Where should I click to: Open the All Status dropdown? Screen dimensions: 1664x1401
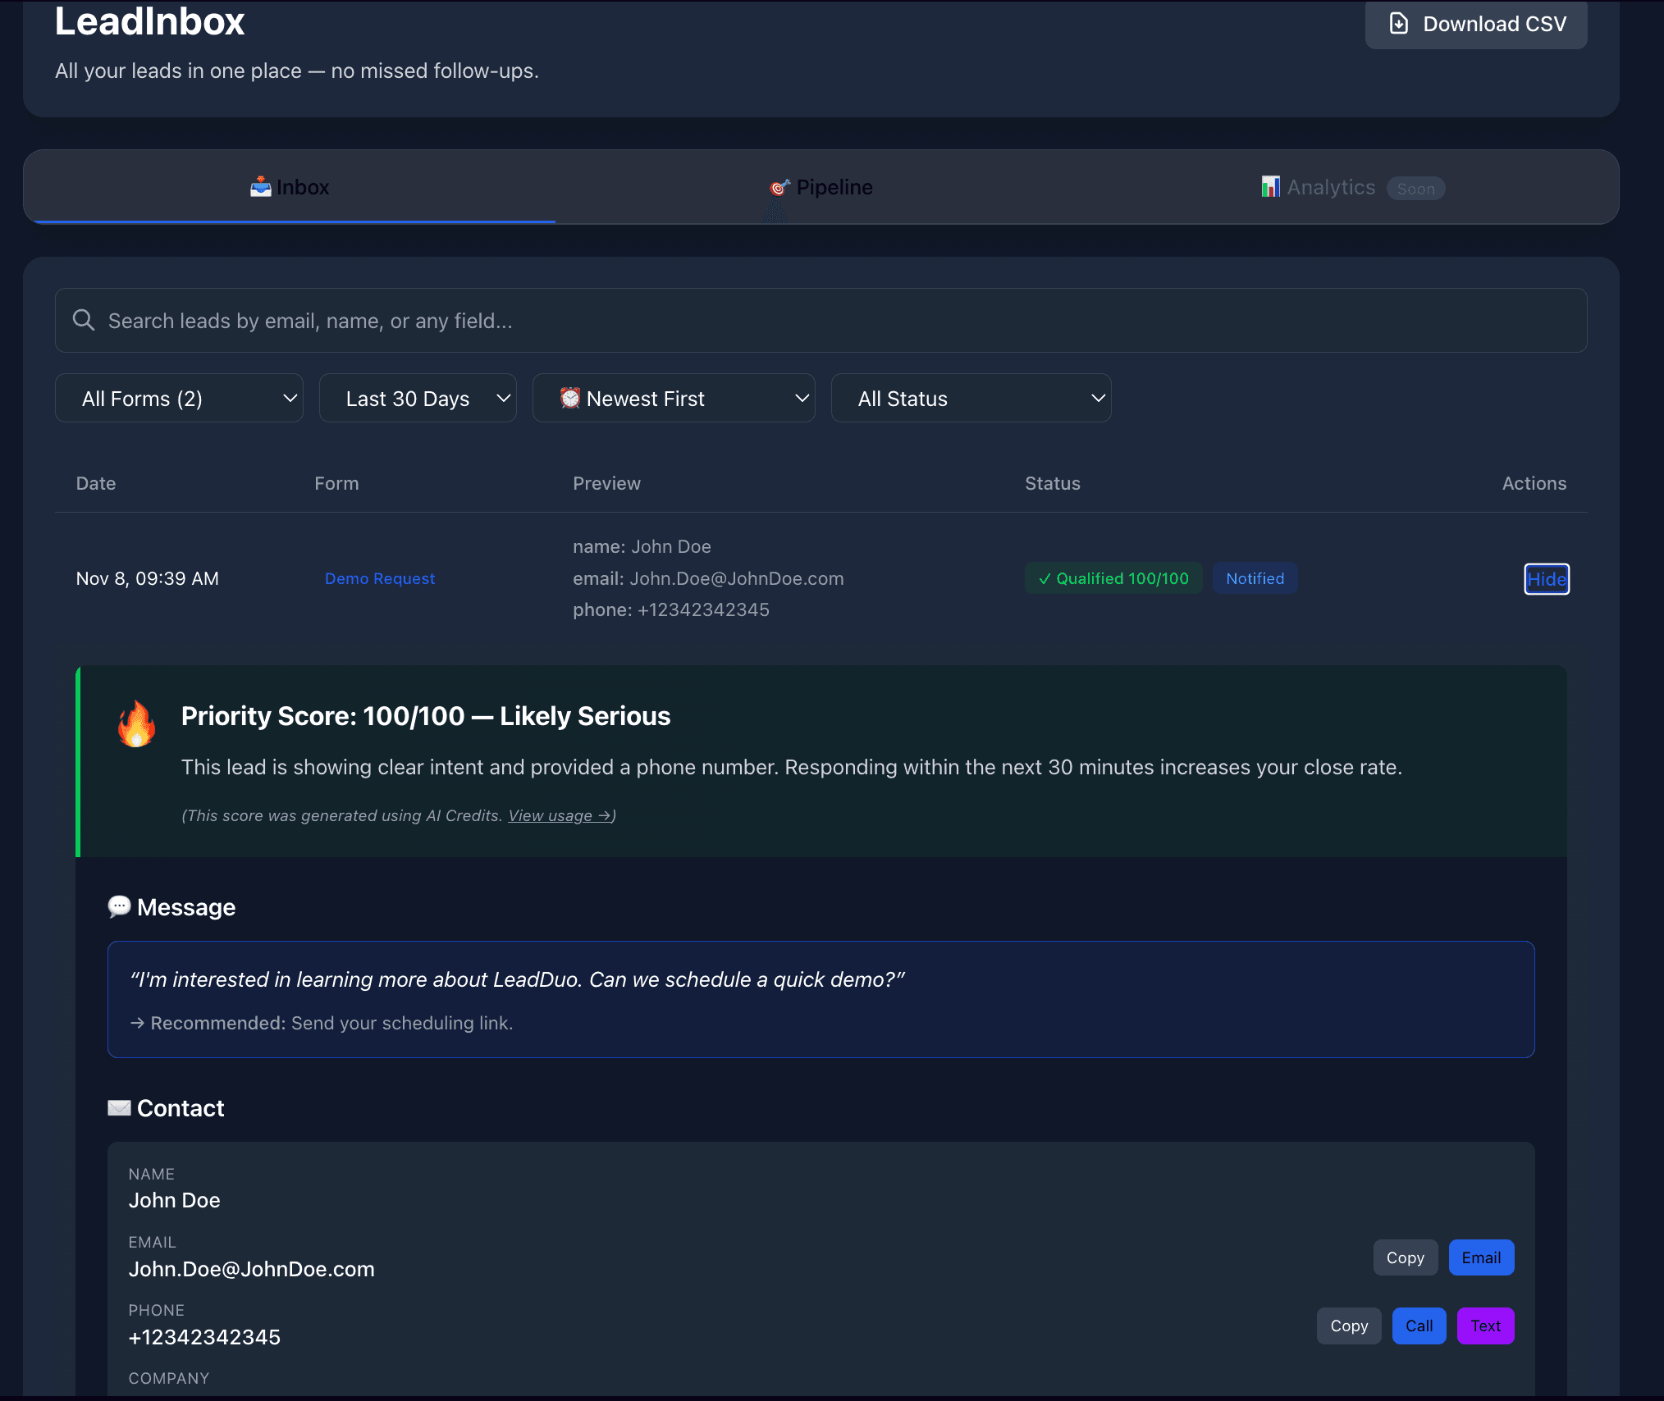tap(971, 398)
